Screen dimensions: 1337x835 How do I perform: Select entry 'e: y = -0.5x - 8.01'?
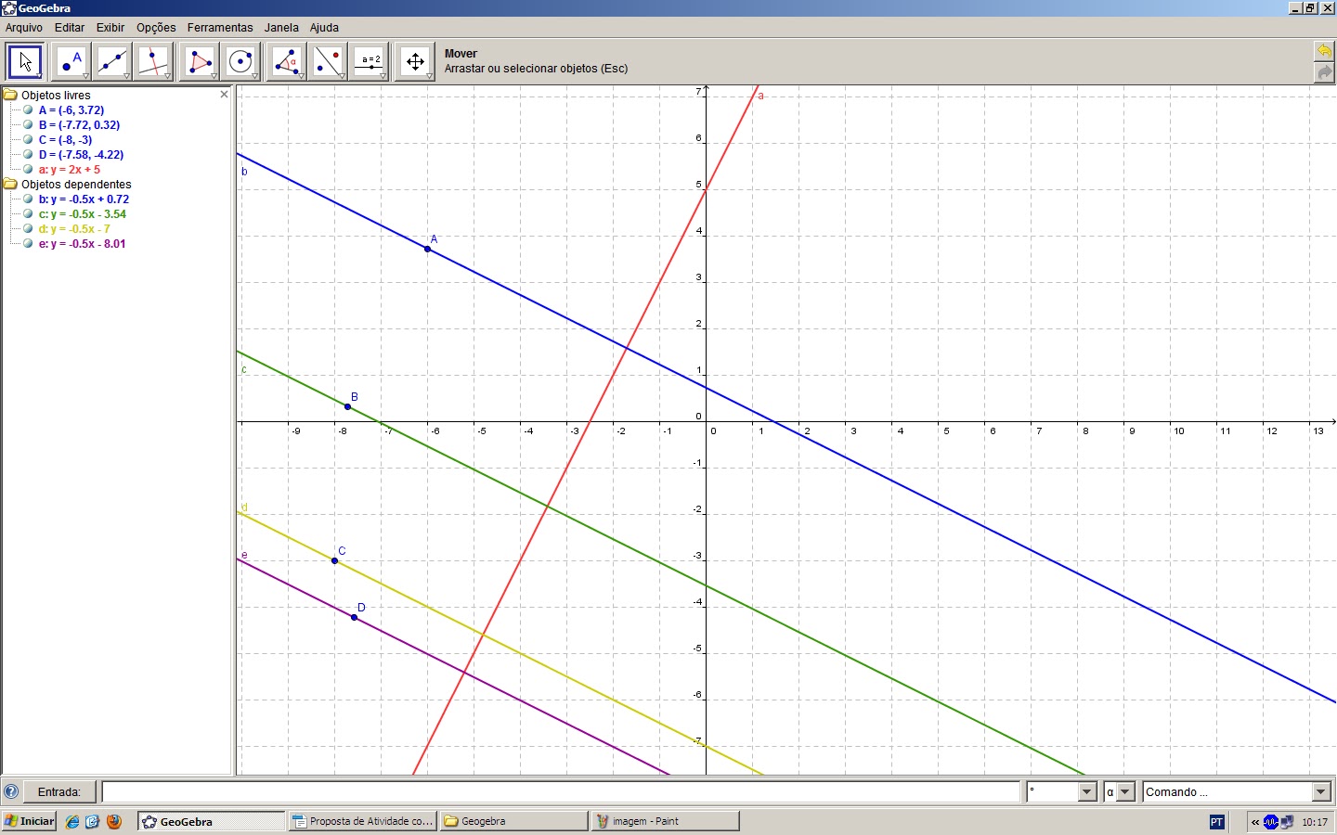pos(82,244)
